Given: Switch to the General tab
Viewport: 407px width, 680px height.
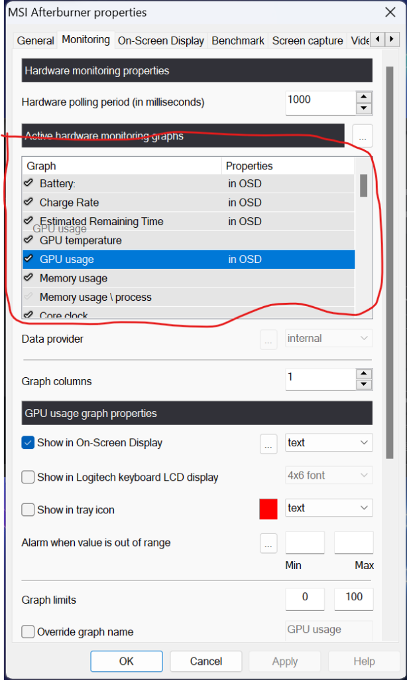Looking at the screenshot, I should 36,41.
